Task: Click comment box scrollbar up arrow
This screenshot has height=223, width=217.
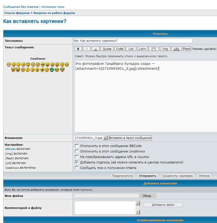Action: [138, 203]
